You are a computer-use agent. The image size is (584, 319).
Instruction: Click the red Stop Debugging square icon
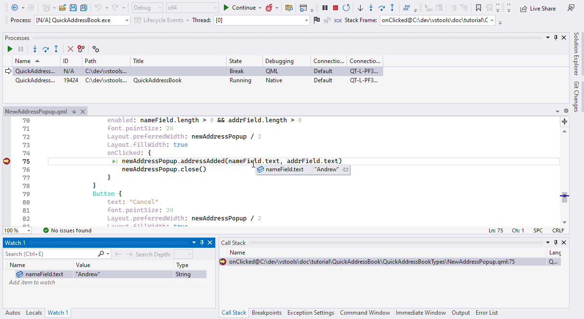336,8
